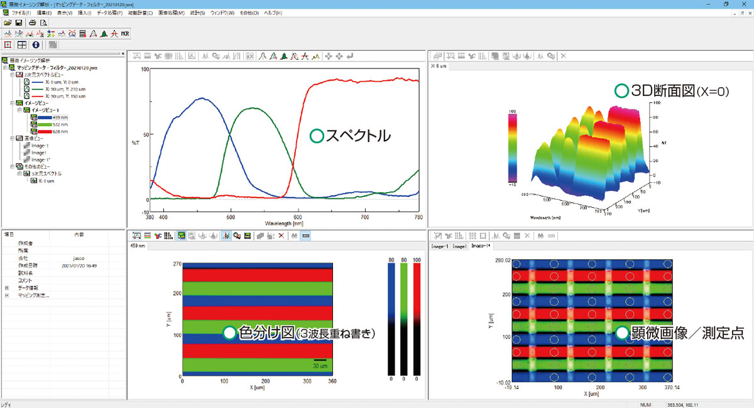Click the red crosshair frame icon
Screen dimensions: 754x408
(8, 45)
